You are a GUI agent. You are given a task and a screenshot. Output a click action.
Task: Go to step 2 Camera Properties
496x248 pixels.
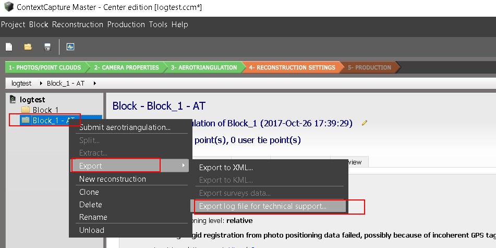point(127,67)
